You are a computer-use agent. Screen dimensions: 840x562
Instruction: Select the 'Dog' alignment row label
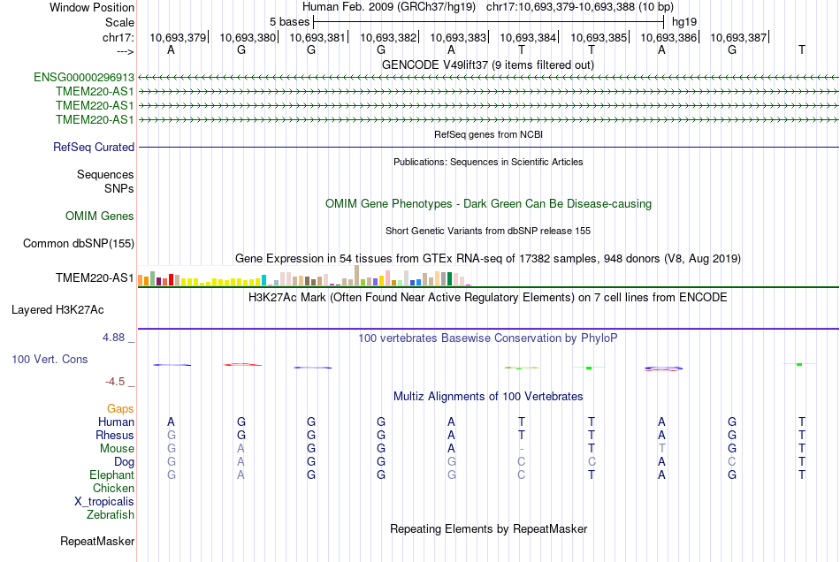124,462
